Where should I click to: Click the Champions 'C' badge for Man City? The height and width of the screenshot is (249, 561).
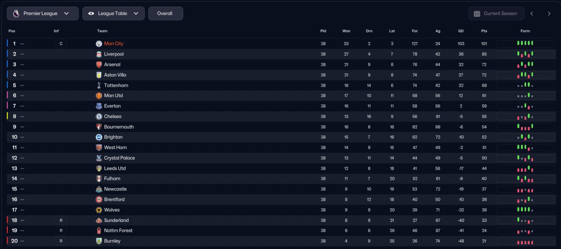61,44
